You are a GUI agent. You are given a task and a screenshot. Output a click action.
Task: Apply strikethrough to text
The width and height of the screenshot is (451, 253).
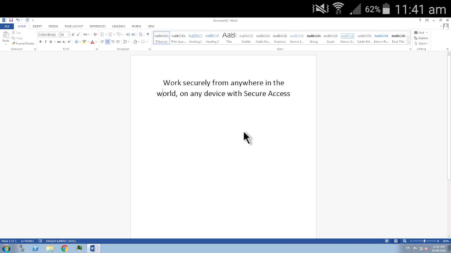59,42
